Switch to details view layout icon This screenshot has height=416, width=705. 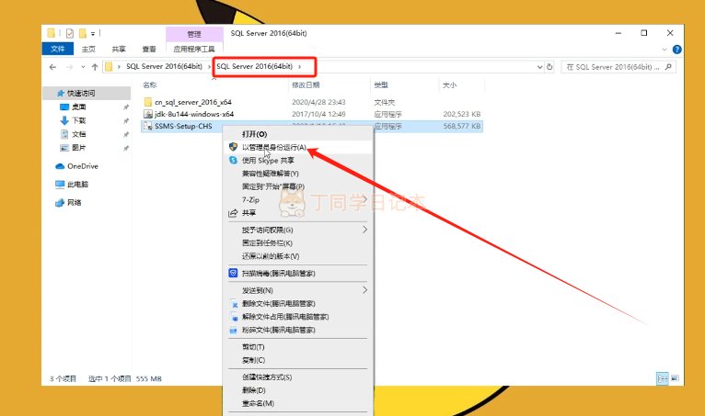(x=663, y=378)
